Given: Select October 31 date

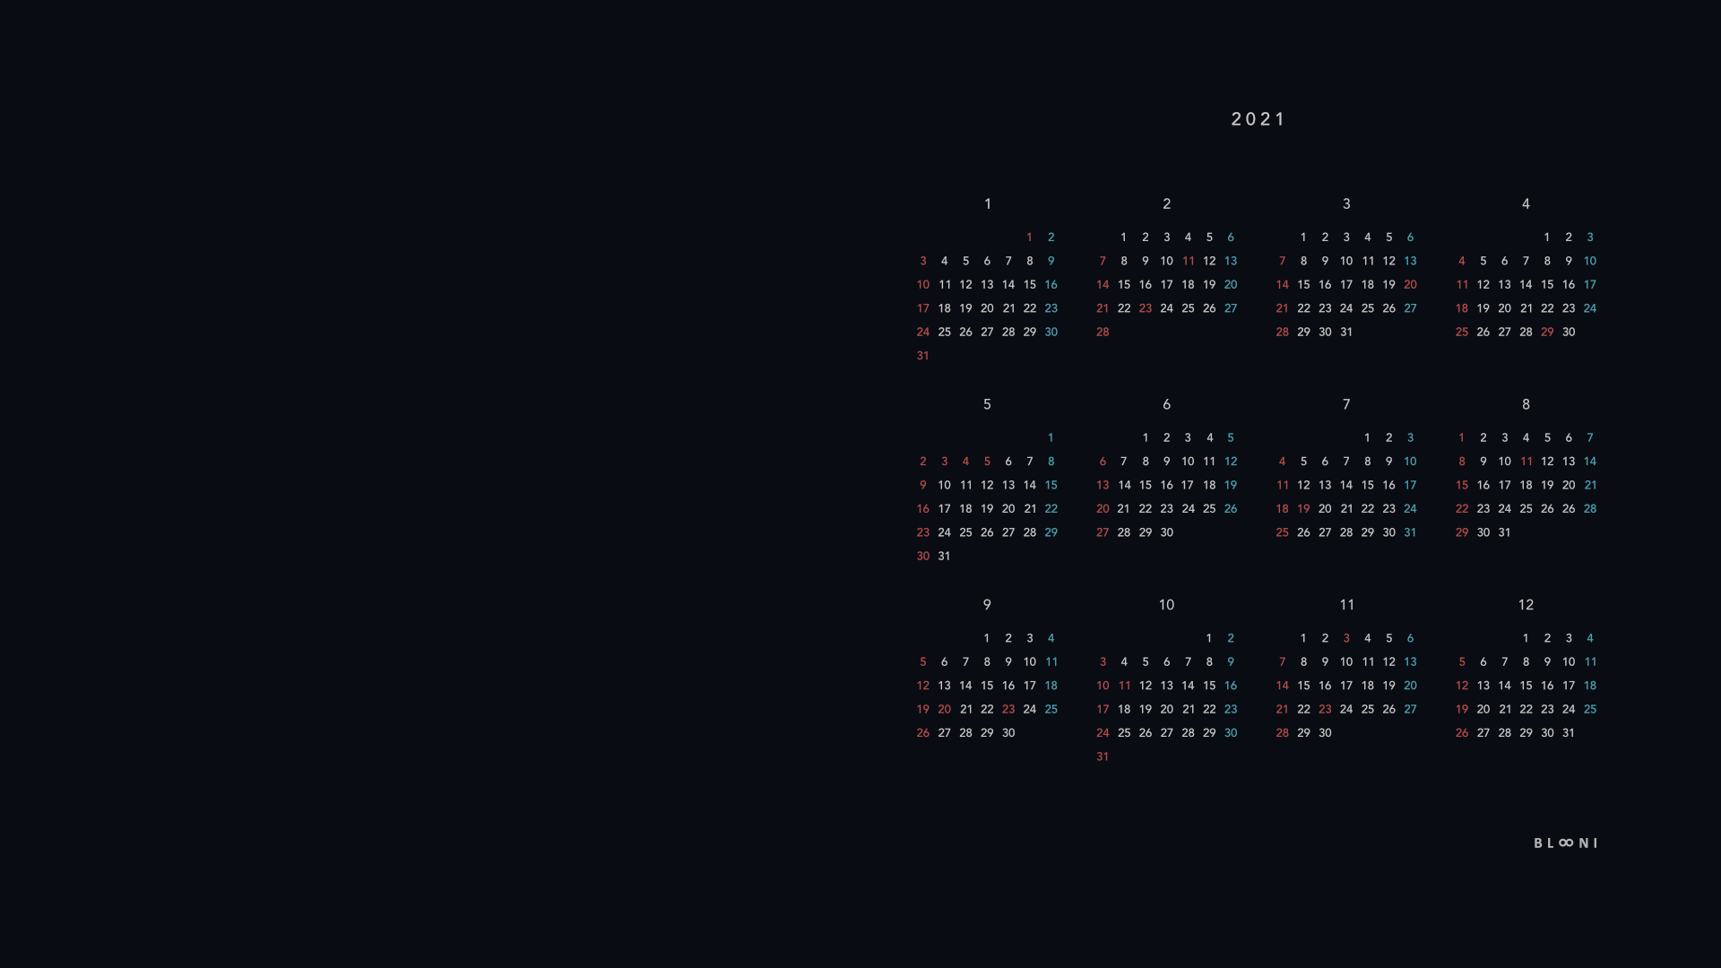Looking at the screenshot, I should click(x=1102, y=756).
